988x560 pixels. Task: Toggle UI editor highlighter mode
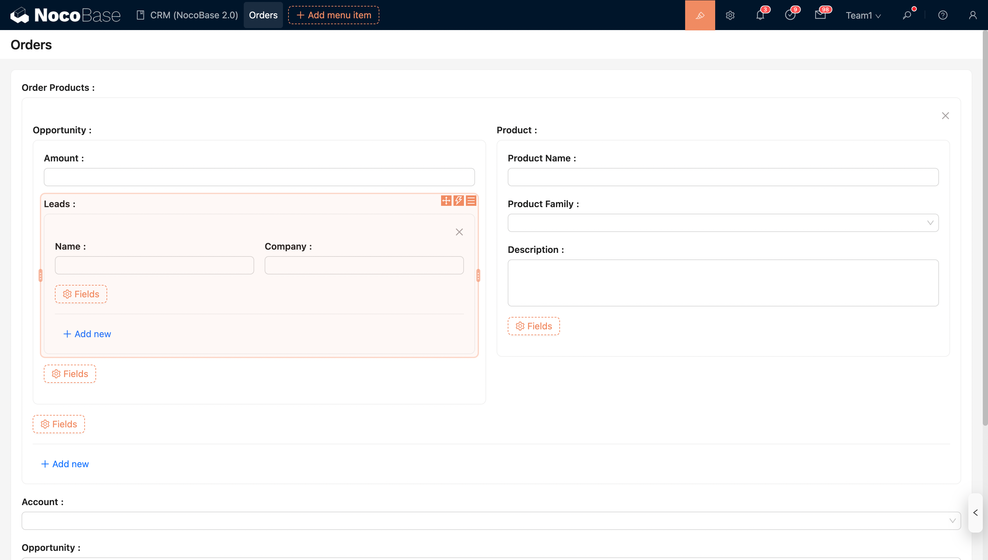pyautogui.click(x=700, y=15)
